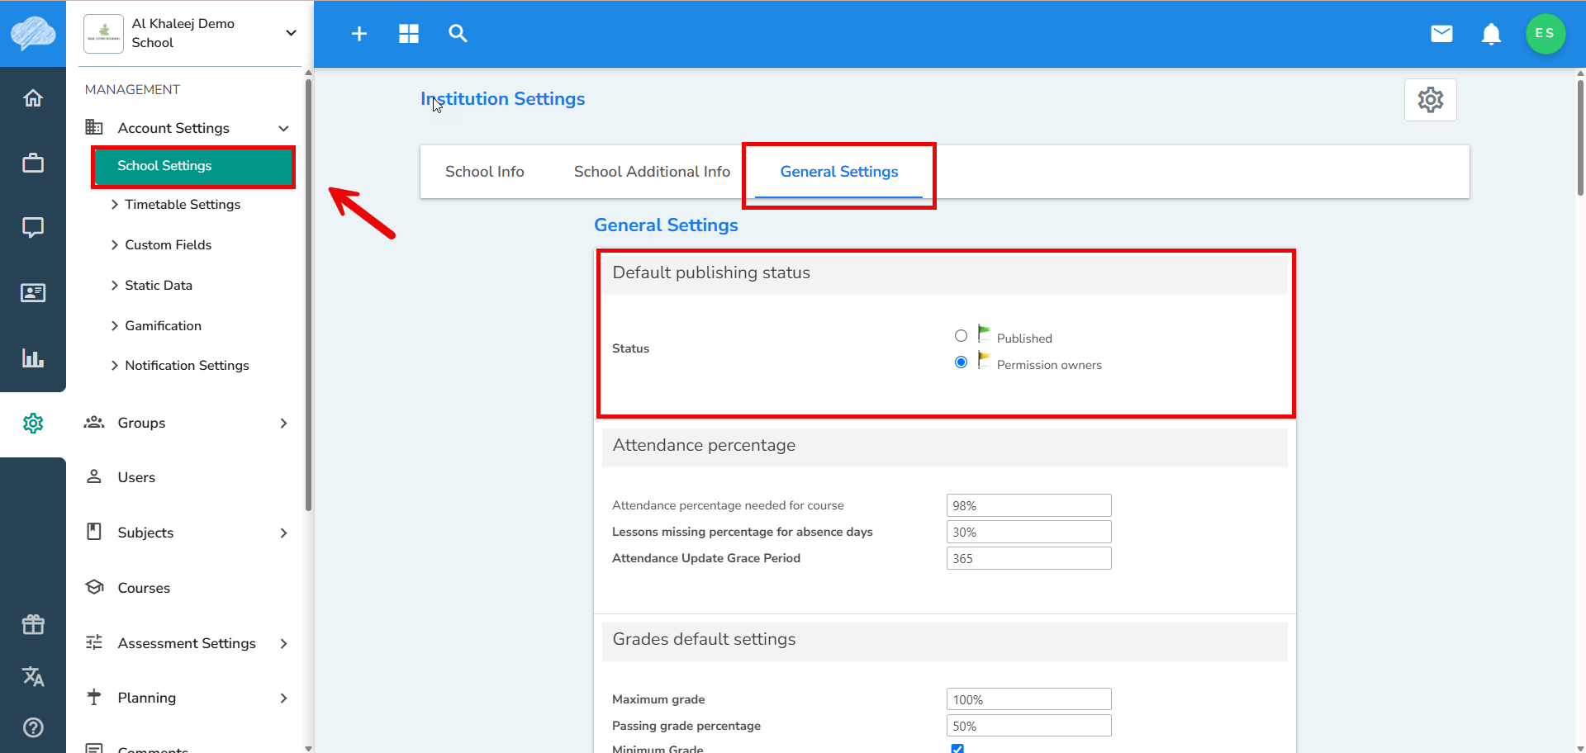Click the Attendance Update Grace Period field

coord(1028,558)
